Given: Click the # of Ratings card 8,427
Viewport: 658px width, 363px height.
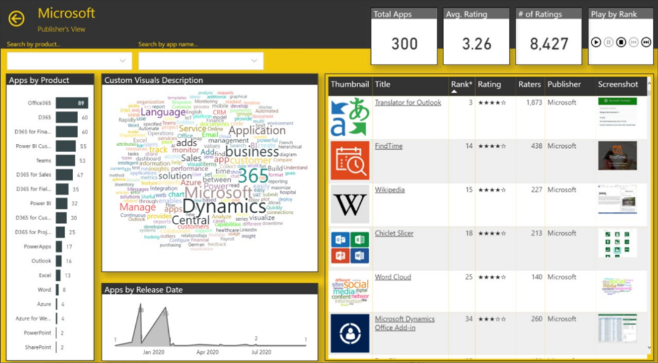Looking at the screenshot, I should (x=549, y=36).
